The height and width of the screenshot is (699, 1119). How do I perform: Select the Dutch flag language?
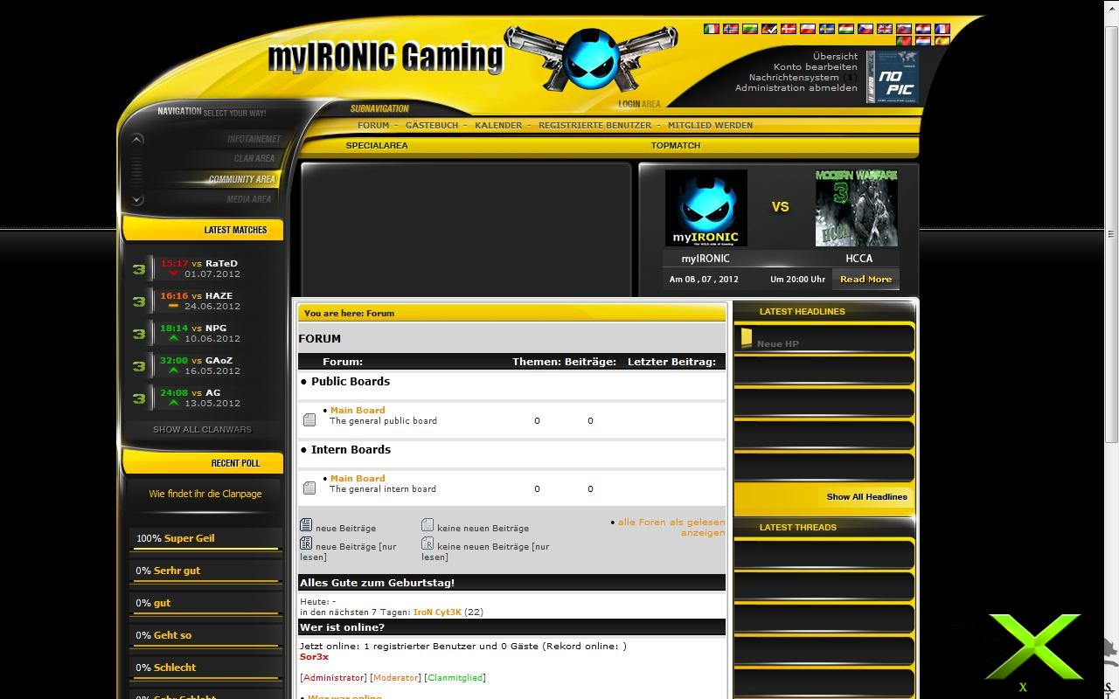coord(923,41)
